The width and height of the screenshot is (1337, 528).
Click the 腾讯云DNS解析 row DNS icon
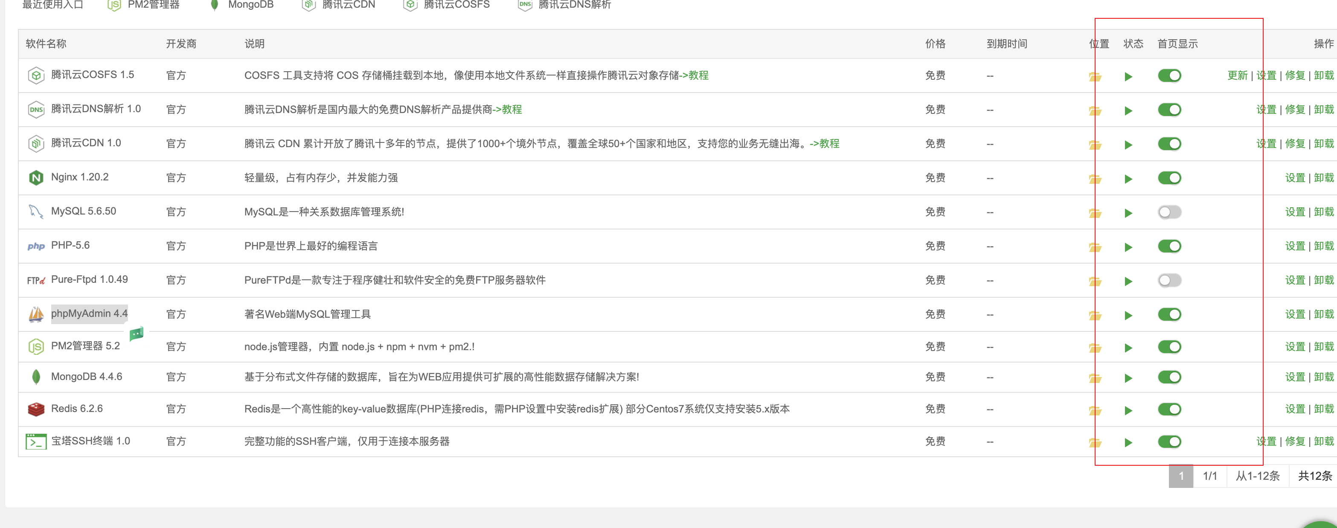point(36,110)
